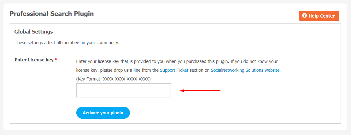The width and height of the screenshot is (351, 135).
Task: Click the Activate your plugin button
Action: 103,113
